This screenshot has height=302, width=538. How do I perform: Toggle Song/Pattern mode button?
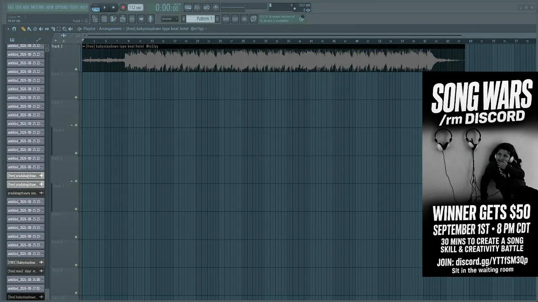[95, 8]
